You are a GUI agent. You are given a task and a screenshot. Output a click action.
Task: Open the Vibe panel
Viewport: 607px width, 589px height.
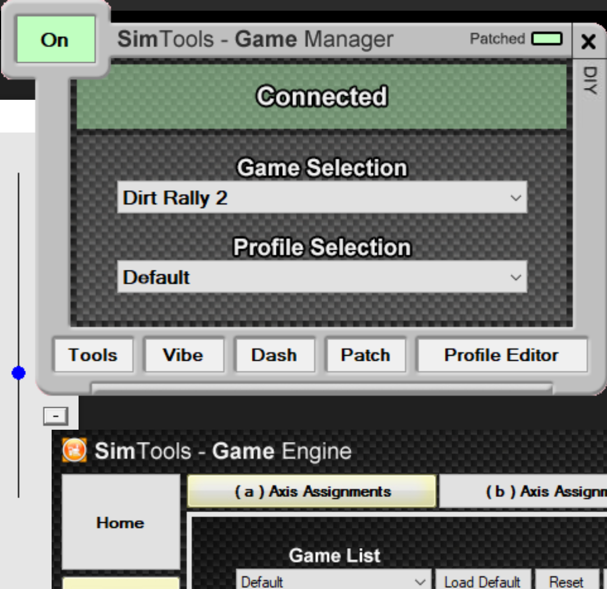click(183, 355)
